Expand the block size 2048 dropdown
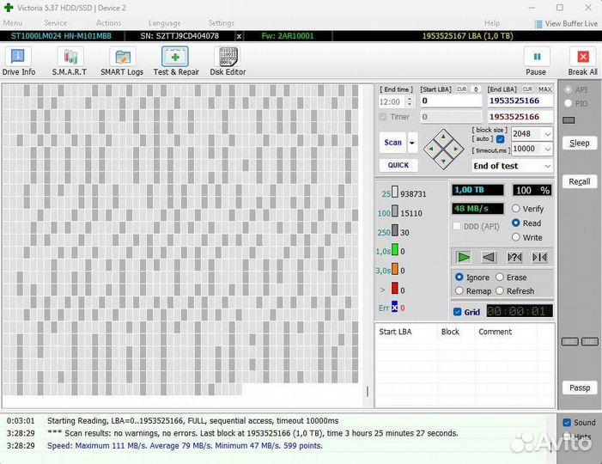This screenshot has height=464, width=602. click(x=546, y=134)
